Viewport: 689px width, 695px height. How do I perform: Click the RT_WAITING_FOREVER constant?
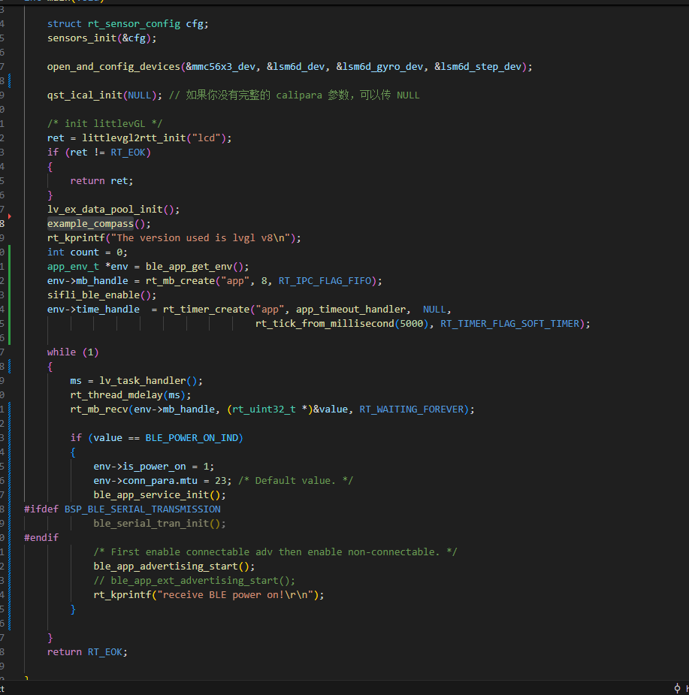[413, 409]
